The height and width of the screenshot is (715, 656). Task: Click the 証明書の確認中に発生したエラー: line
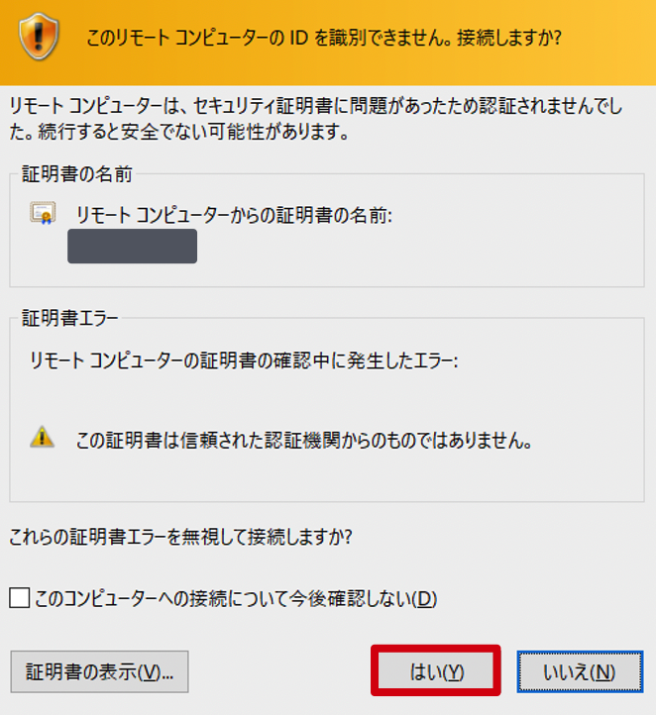(244, 360)
